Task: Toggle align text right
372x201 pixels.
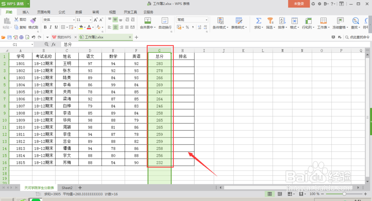Action: click(x=121, y=27)
